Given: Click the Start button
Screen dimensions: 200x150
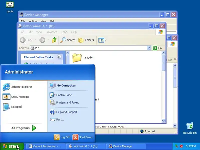Looking at the screenshot, I should (x=12, y=146).
